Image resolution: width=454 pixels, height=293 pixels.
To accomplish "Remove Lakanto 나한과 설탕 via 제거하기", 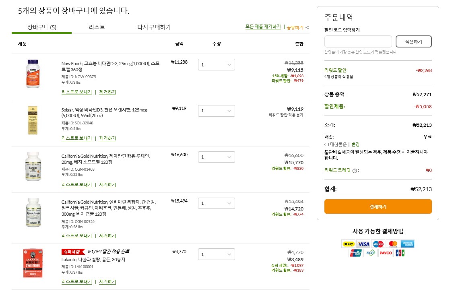I will pyautogui.click(x=107, y=282).
